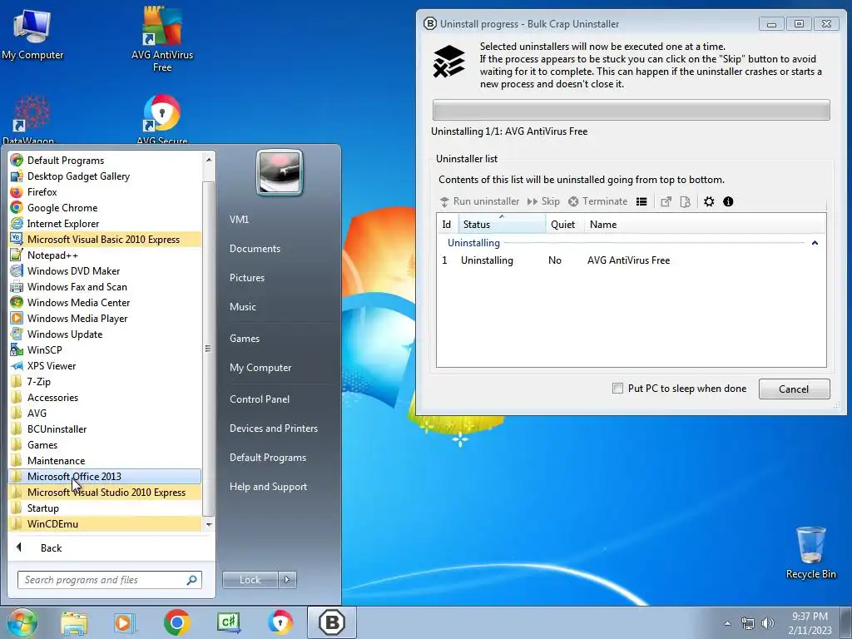Cancel the uninstall progress
Viewport: 852px width, 639px height.
794,389
